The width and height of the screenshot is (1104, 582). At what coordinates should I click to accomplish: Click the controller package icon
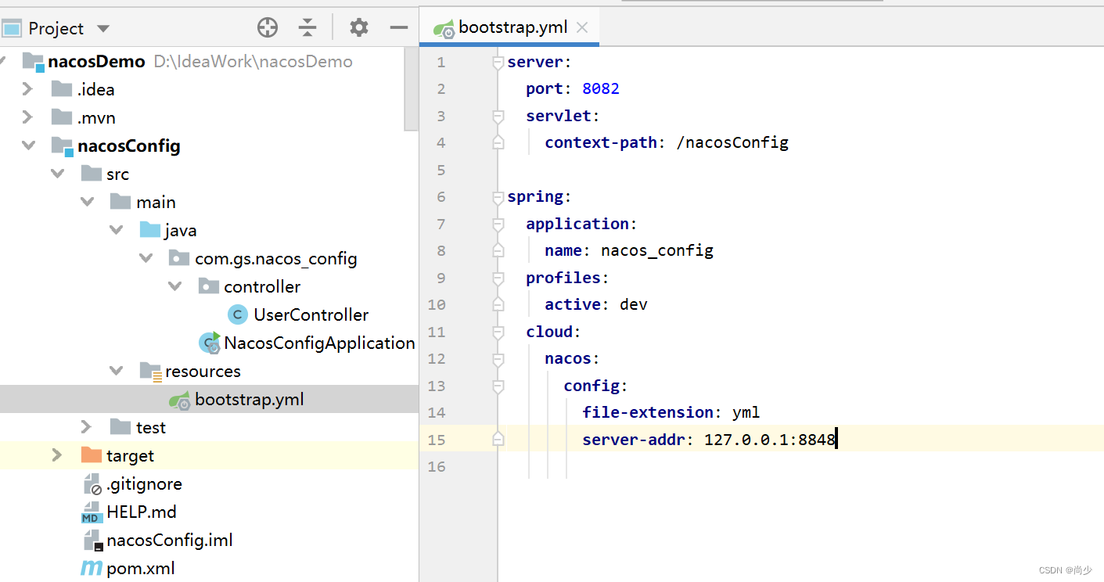pyautogui.click(x=209, y=286)
